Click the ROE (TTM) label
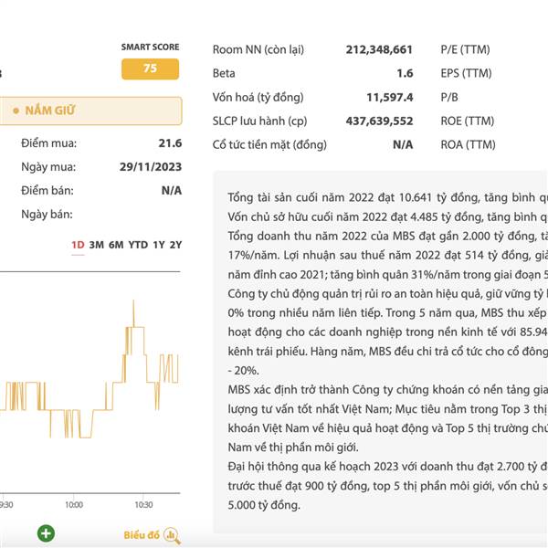 [467, 121]
